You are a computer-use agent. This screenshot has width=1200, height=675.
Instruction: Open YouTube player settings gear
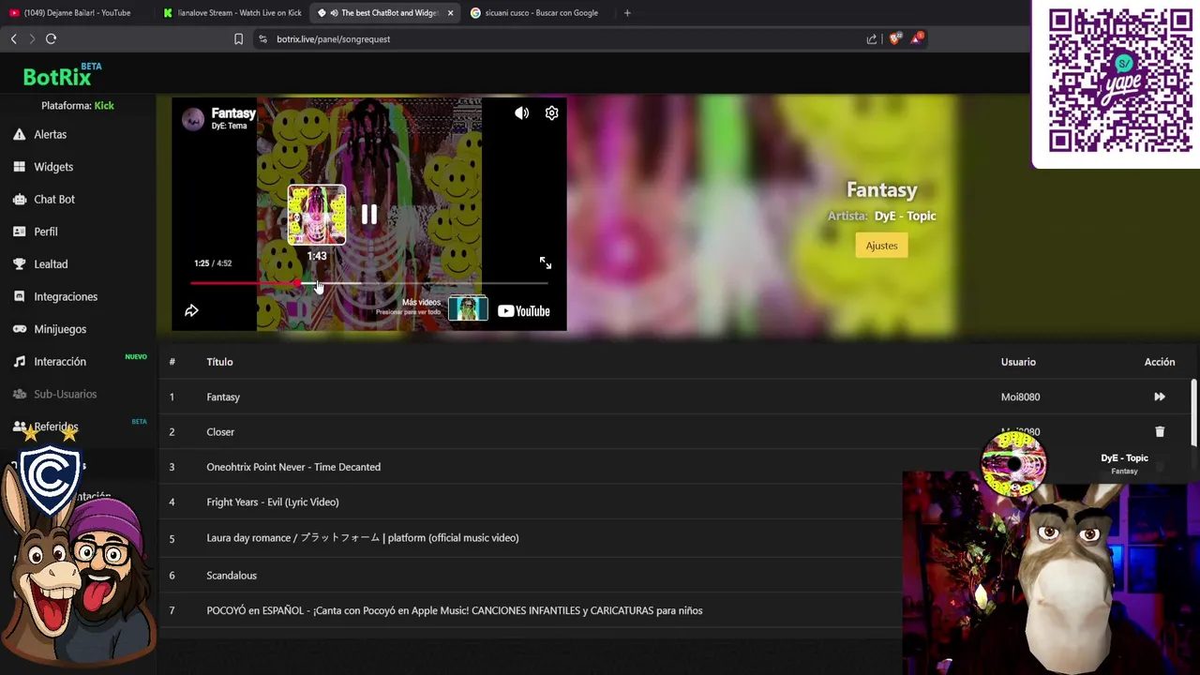click(551, 113)
